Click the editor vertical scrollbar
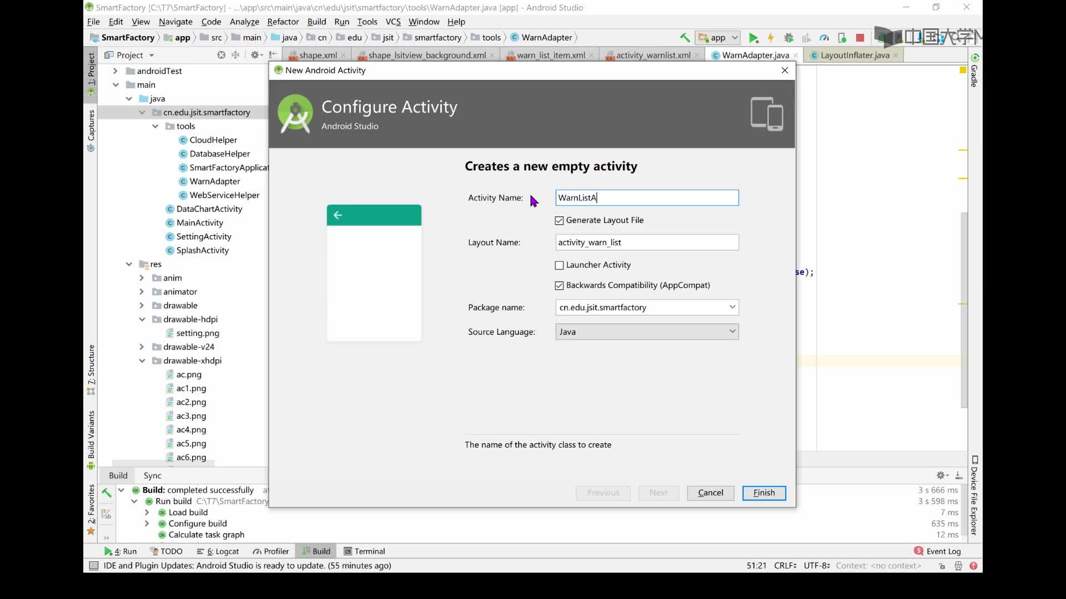The height and width of the screenshot is (599, 1066). click(964, 311)
